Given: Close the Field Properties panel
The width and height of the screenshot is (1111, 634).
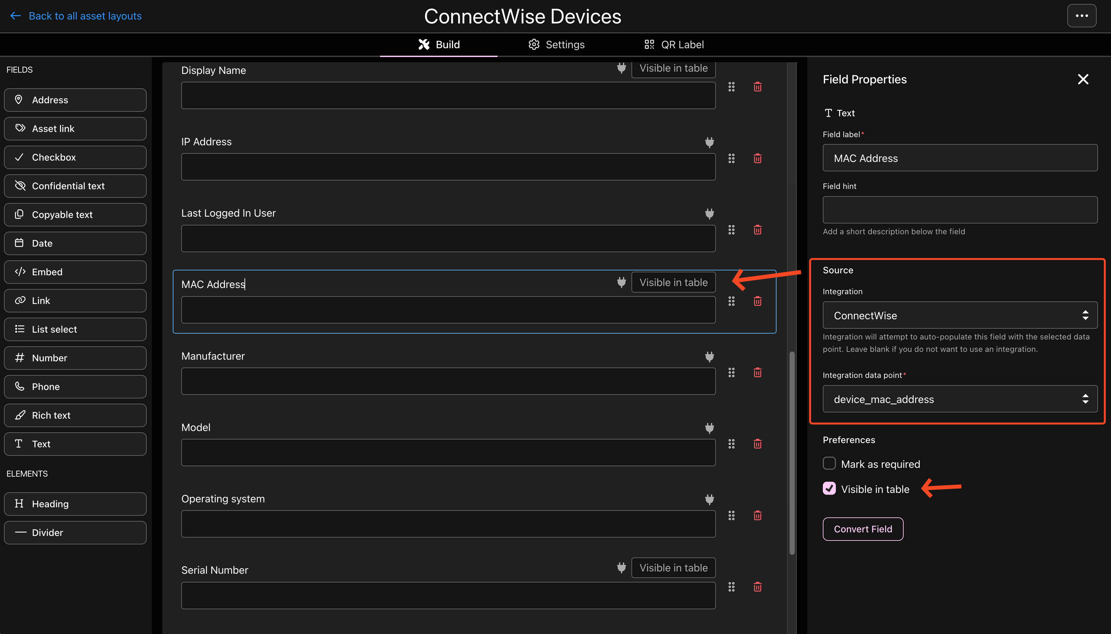Looking at the screenshot, I should (x=1083, y=79).
